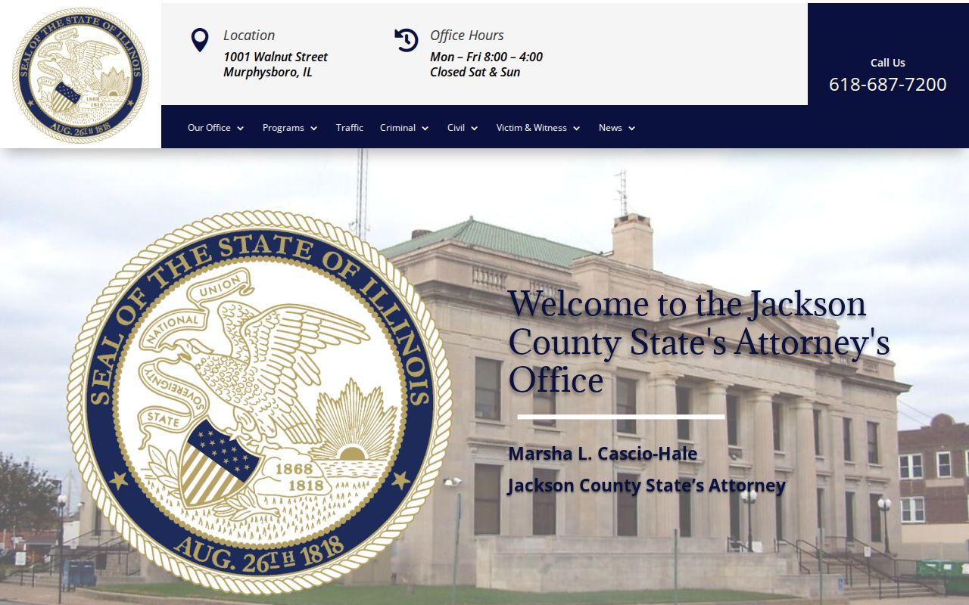Click the Office Hours heading
This screenshot has height=605, width=969.
(x=467, y=36)
